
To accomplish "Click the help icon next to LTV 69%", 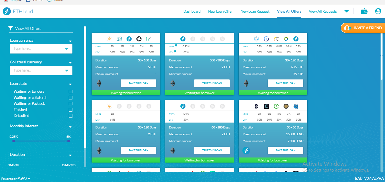I will point(175,51).
